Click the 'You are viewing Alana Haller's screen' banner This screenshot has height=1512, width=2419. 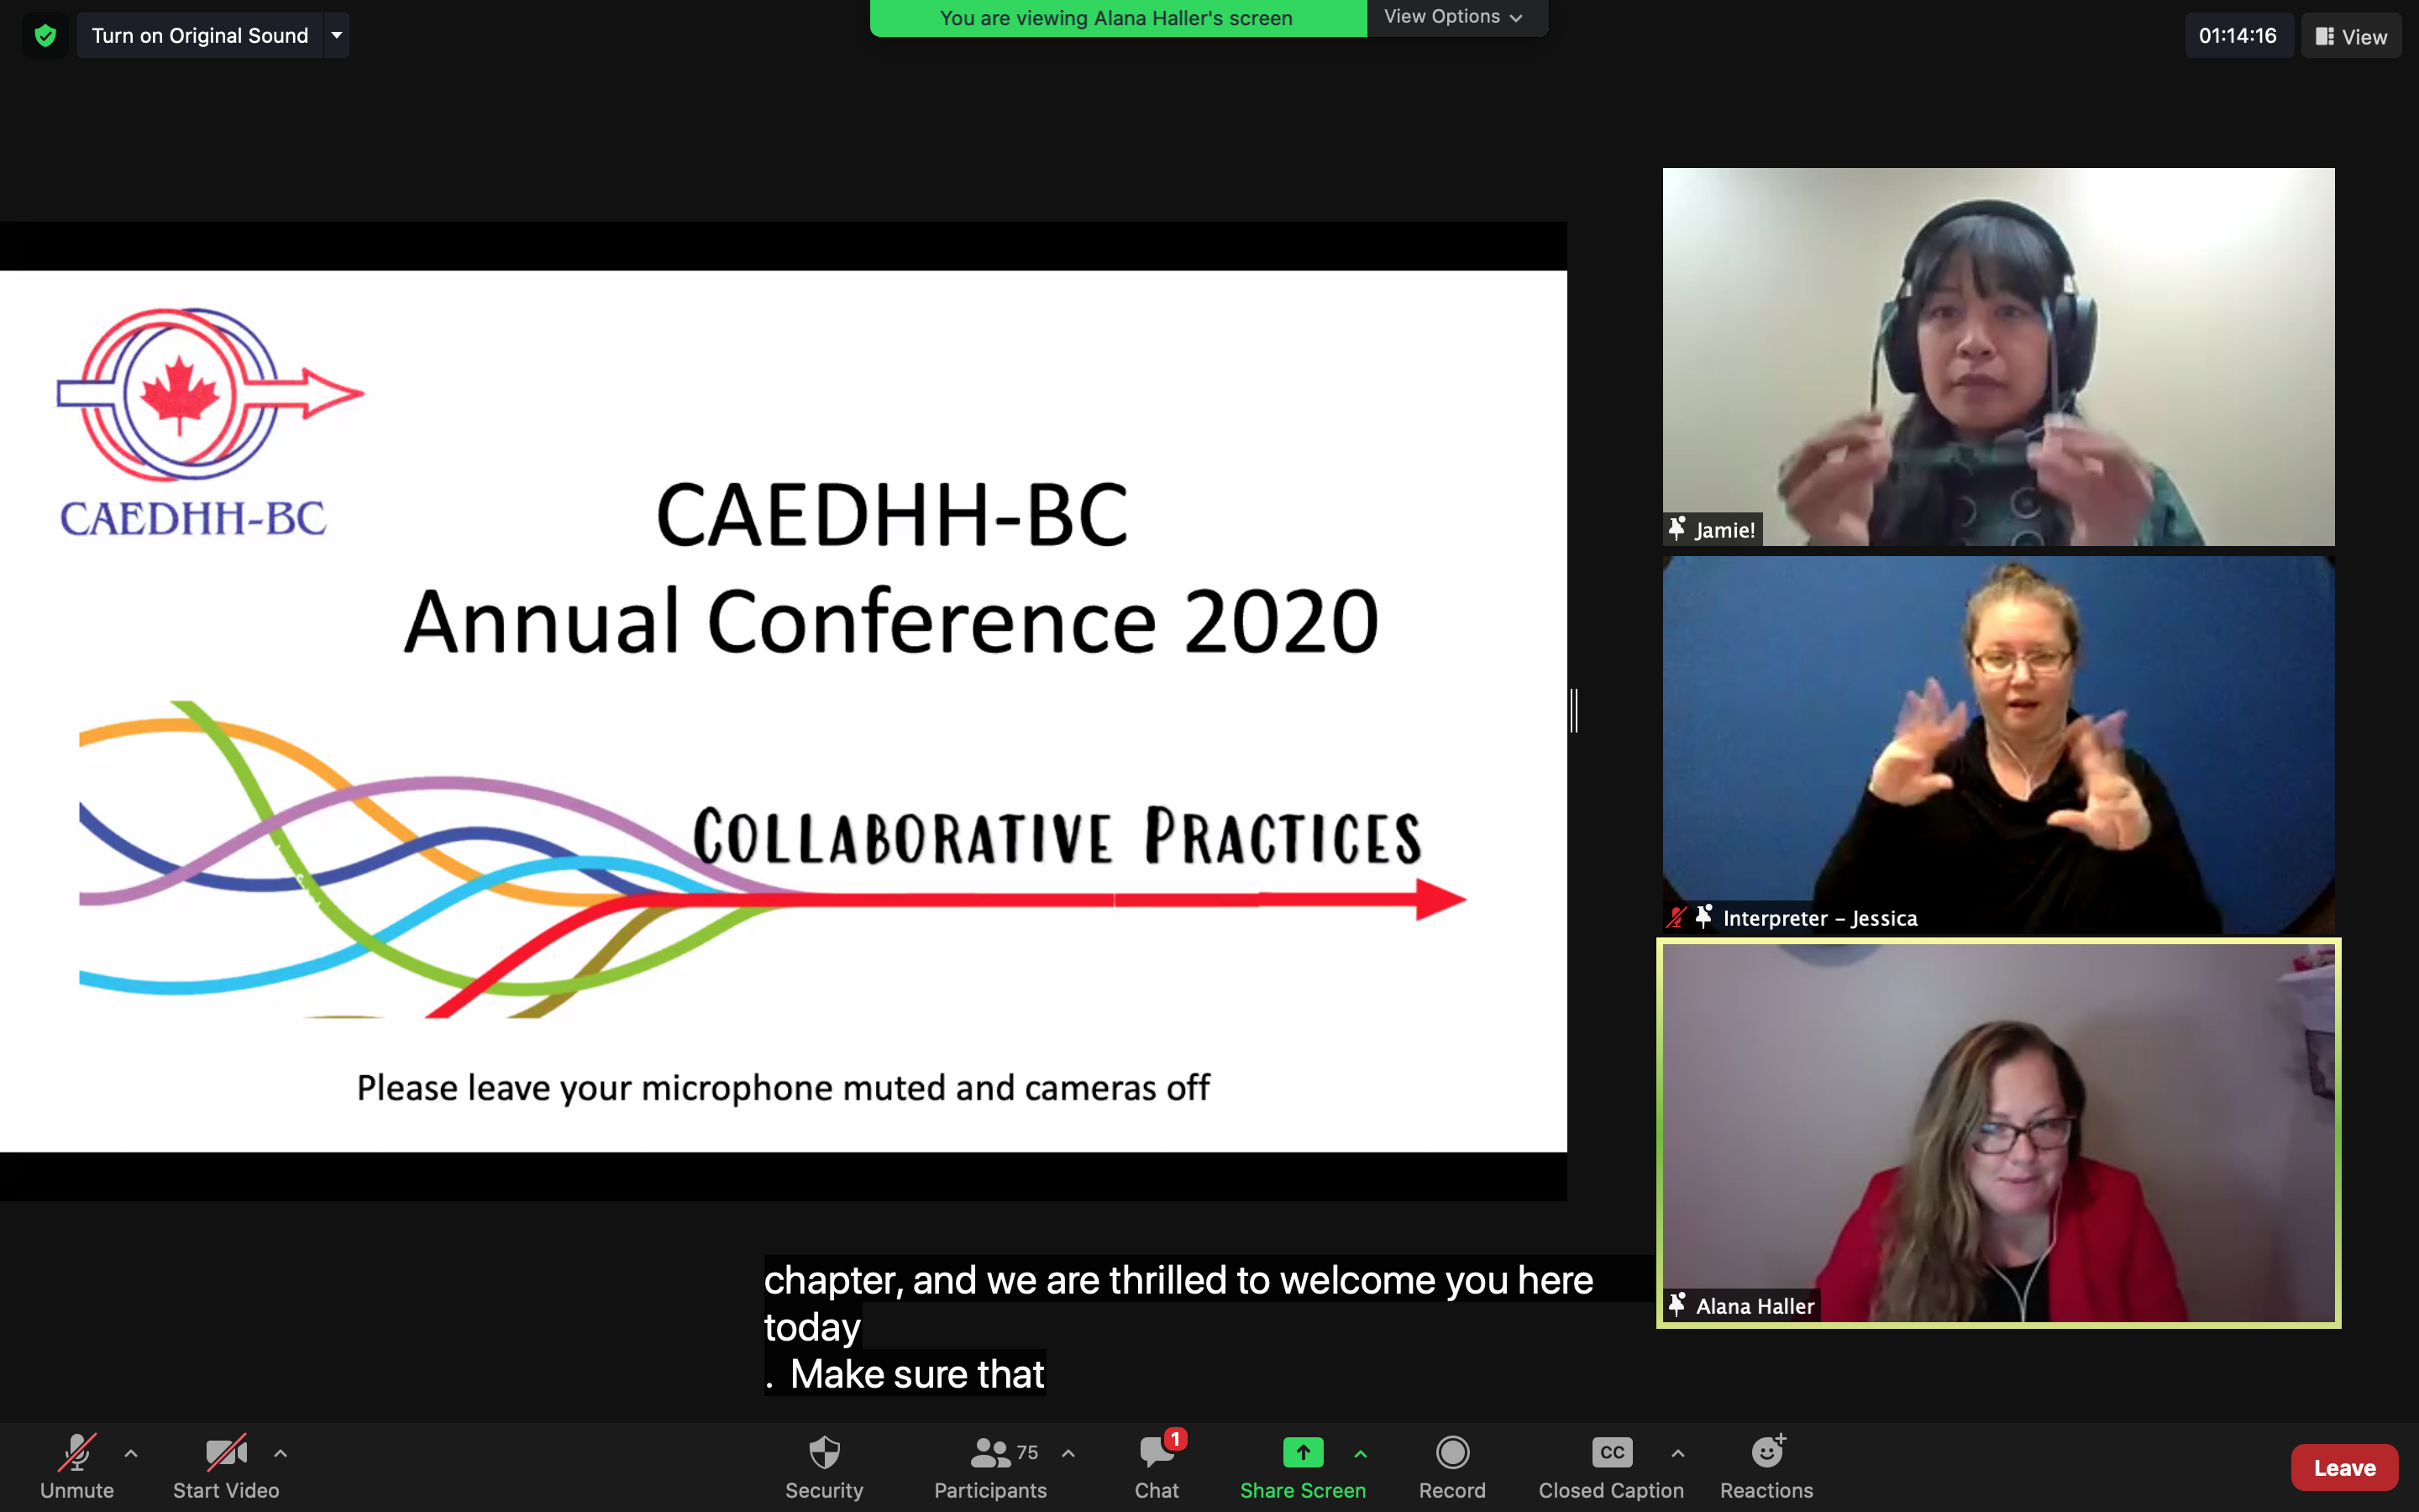(x=1116, y=18)
